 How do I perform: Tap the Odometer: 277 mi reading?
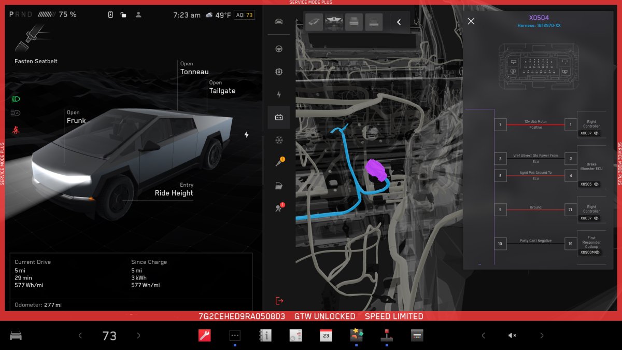(38, 305)
